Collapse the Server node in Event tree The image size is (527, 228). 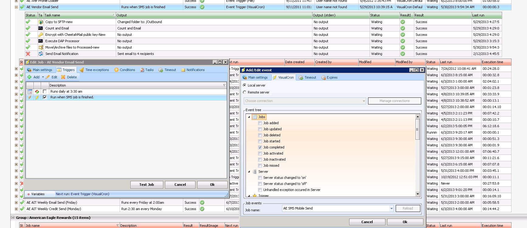coord(249,172)
